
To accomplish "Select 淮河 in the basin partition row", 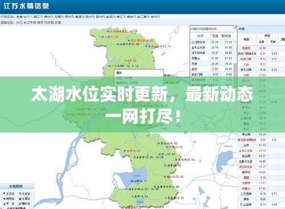I will (40, 22).
